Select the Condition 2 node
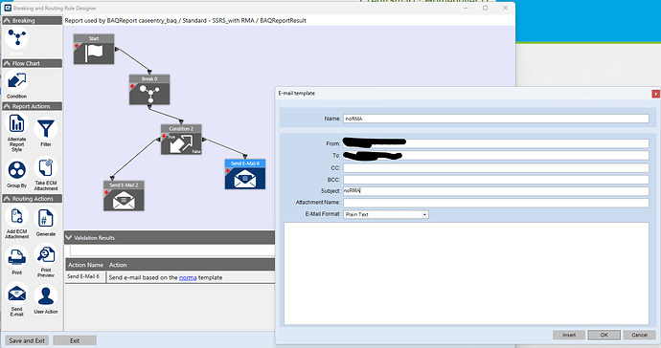Viewport: 661px width, 348px height. coord(181,140)
